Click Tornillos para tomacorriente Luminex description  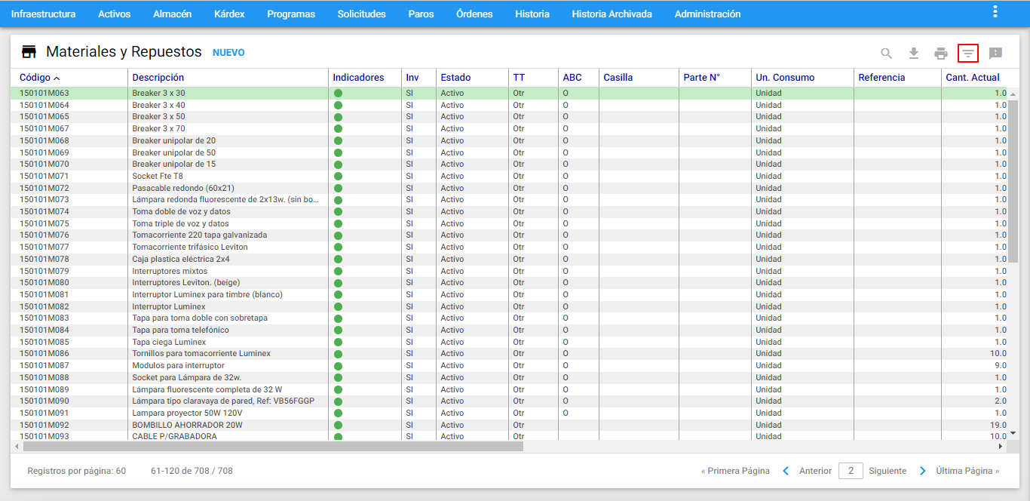201,354
